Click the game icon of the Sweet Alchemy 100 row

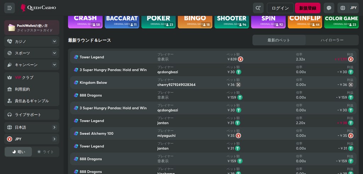tap(76, 133)
